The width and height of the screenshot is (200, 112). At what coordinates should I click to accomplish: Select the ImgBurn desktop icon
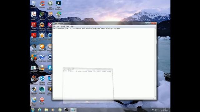pos(42,69)
